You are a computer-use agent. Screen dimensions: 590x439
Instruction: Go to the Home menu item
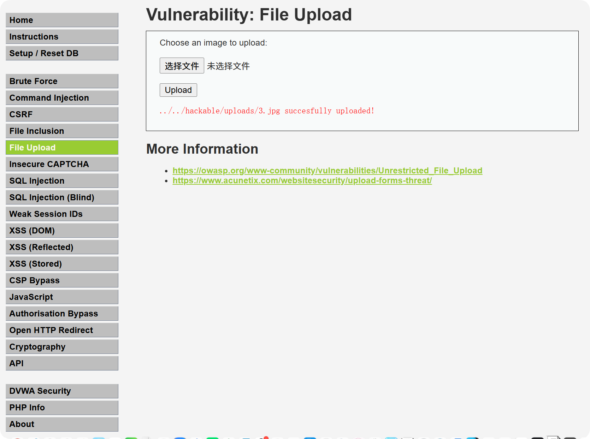coord(62,20)
